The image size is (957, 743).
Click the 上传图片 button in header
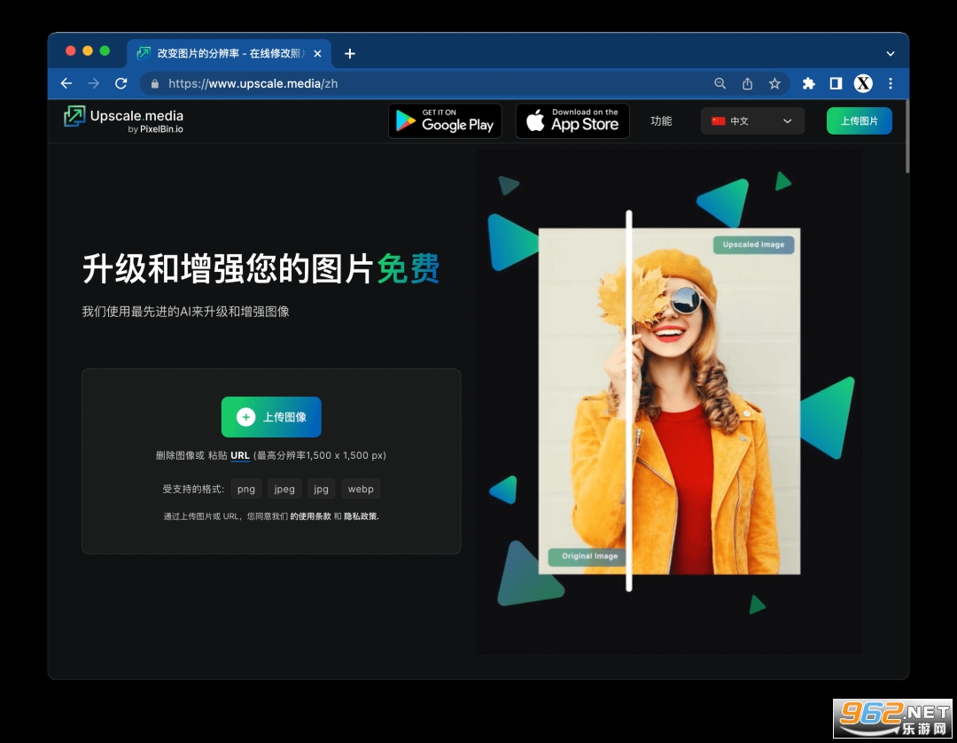click(x=859, y=121)
